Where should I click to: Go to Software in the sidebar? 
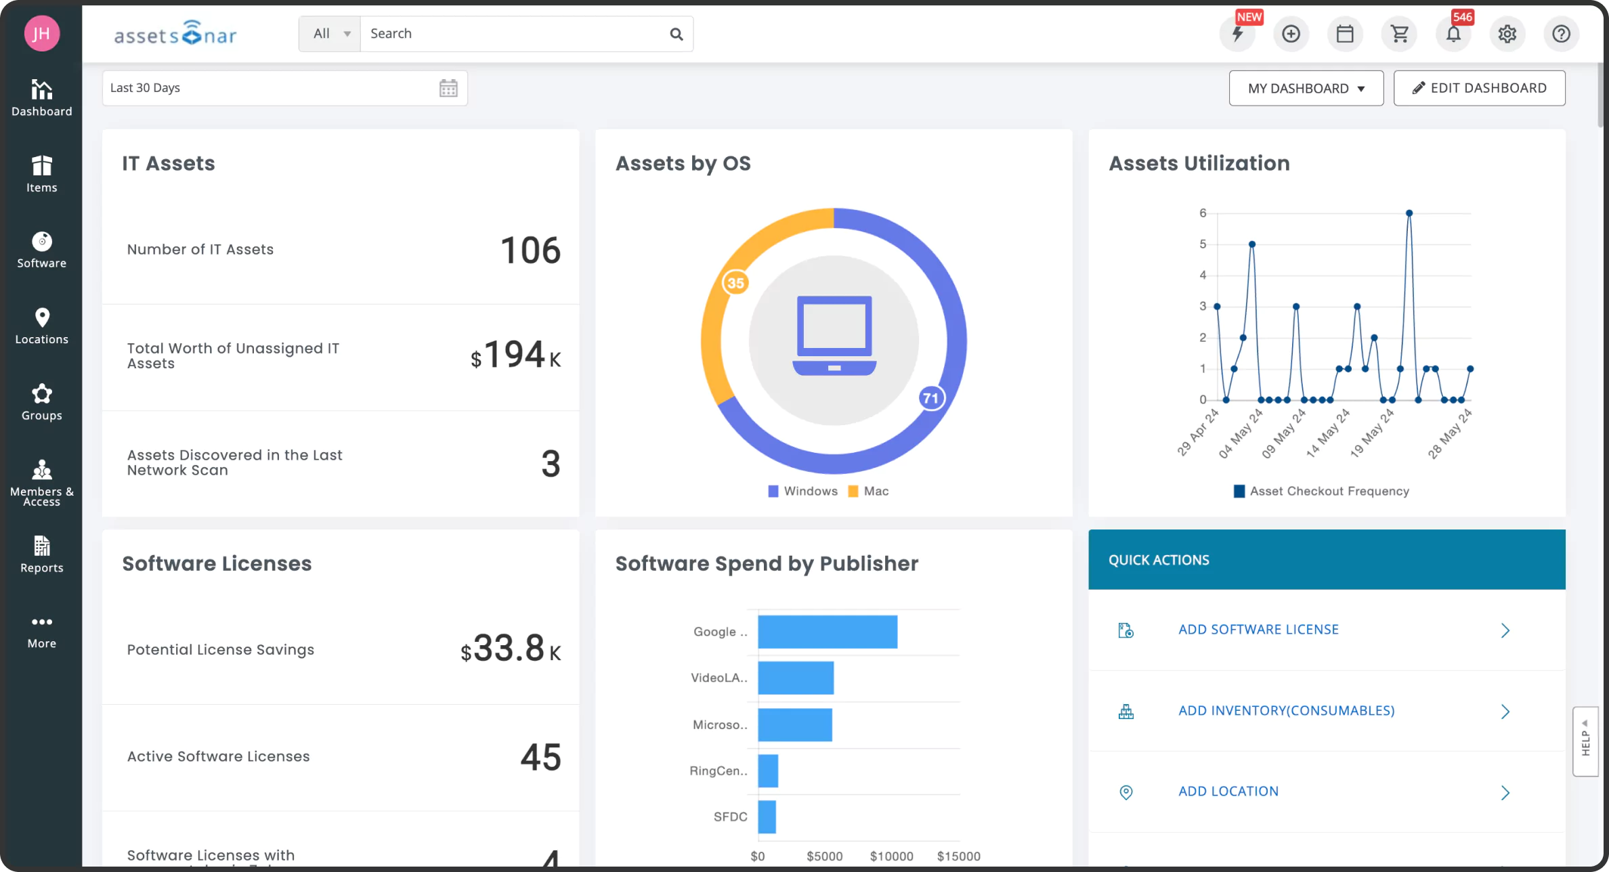click(x=41, y=250)
